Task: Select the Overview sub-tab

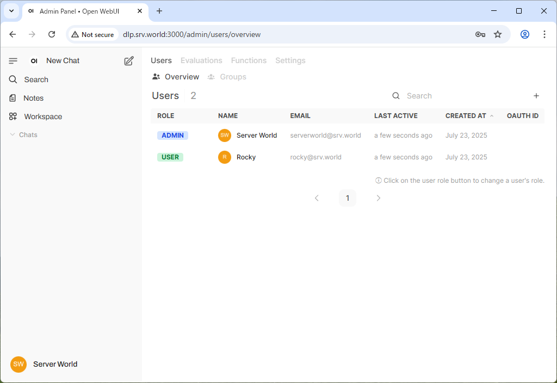Action: pyautogui.click(x=176, y=77)
